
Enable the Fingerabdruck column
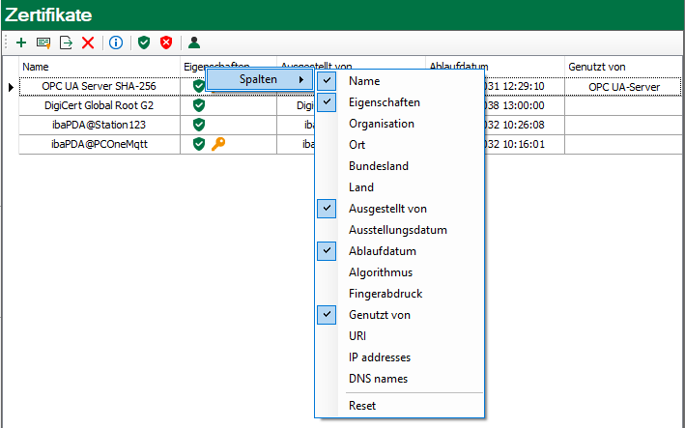[x=385, y=294]
